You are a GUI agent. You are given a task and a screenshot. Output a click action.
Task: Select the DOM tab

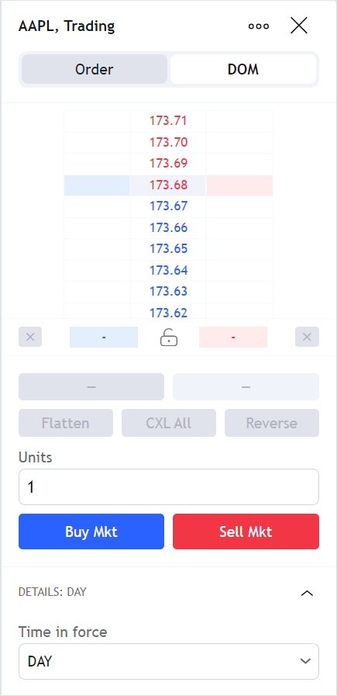[x=243, y=69]
